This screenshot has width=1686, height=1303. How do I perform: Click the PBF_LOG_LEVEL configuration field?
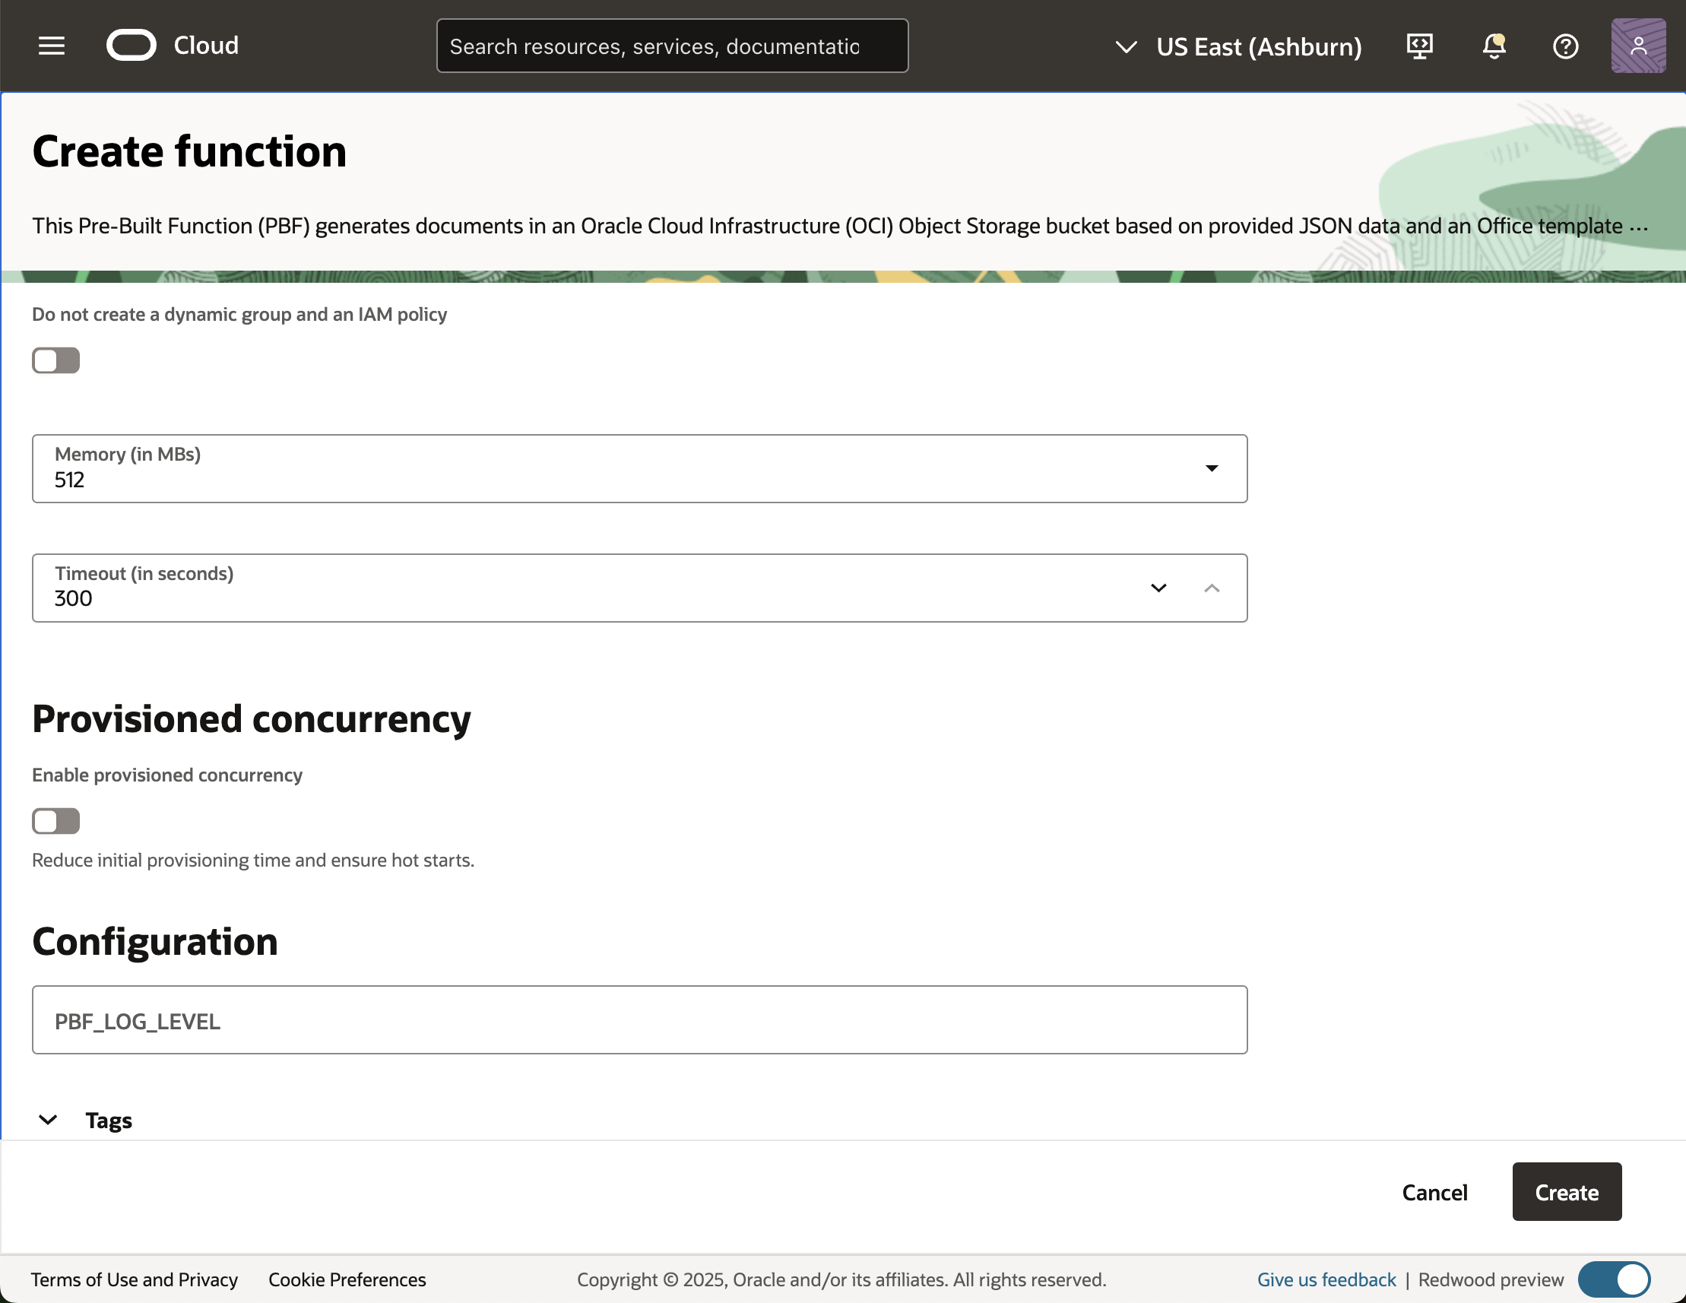pos(639,1019)
